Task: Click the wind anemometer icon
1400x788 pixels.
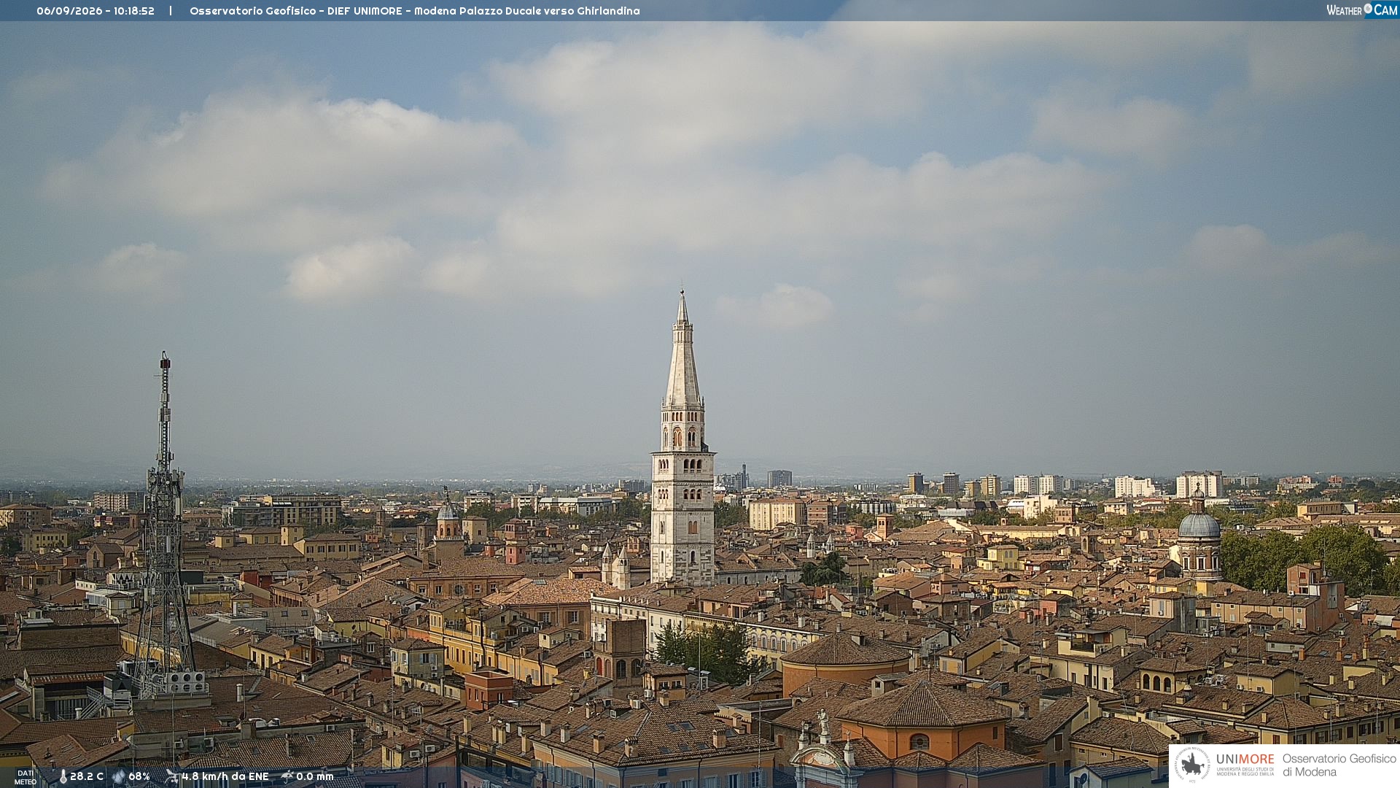Action: 171,776
